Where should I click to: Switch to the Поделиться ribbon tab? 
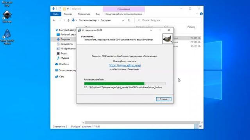(84, 14)
